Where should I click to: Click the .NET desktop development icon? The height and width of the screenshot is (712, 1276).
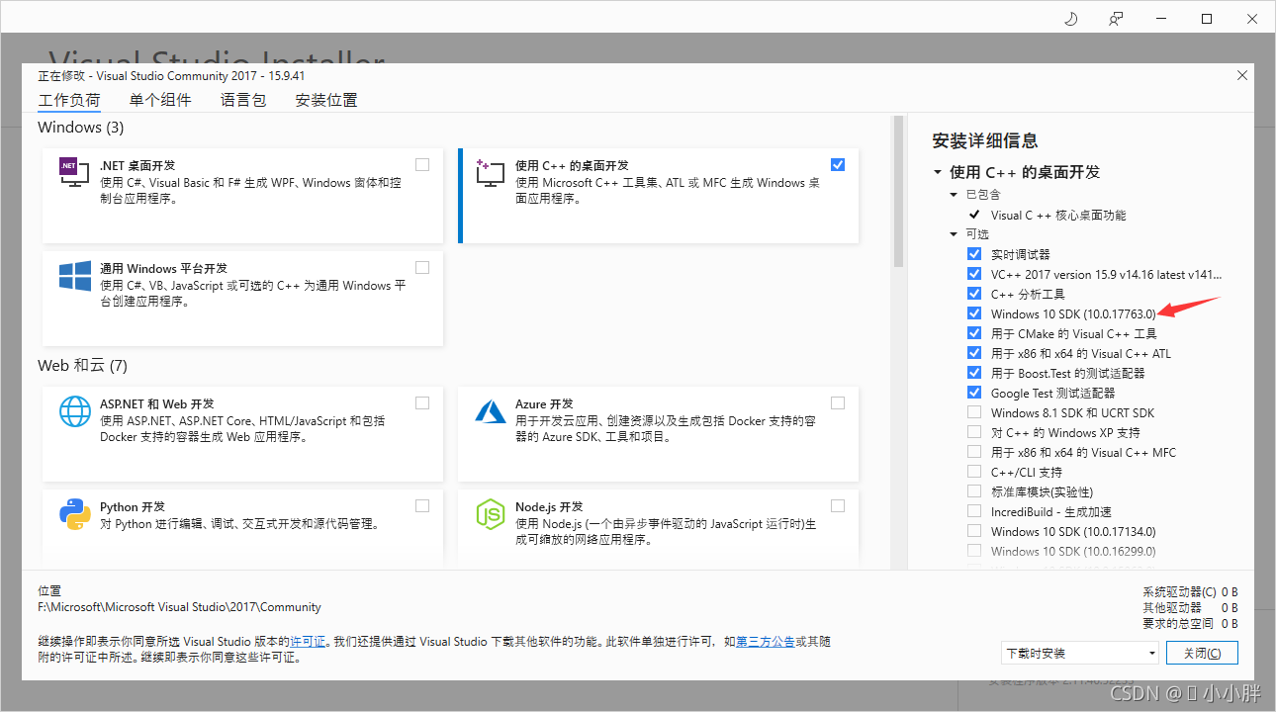click(75, 173)
